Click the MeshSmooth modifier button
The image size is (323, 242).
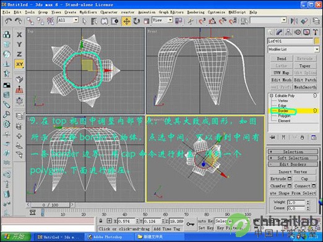(x=305, y=87)
